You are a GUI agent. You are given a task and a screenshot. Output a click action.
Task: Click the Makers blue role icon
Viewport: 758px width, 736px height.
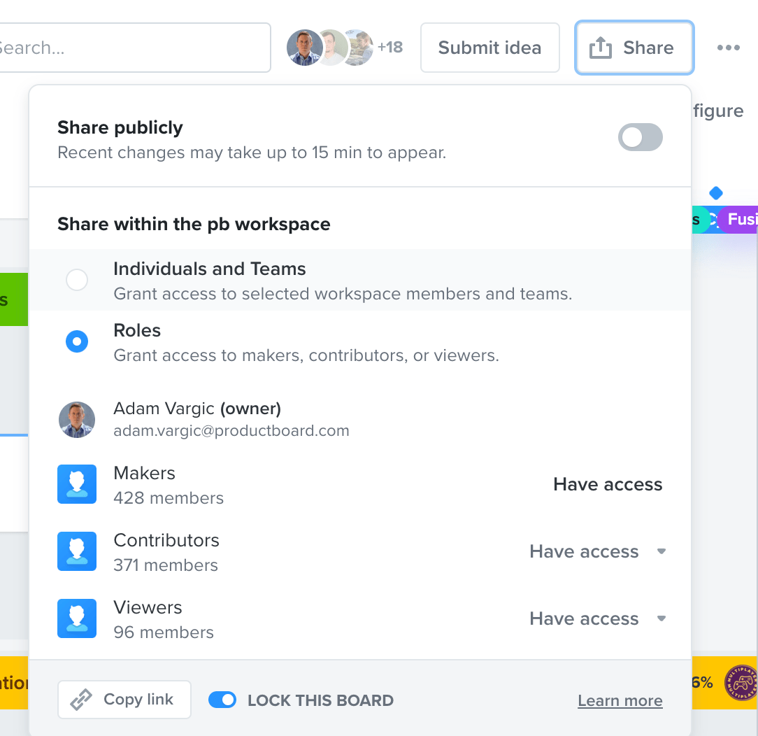[77, 484]
